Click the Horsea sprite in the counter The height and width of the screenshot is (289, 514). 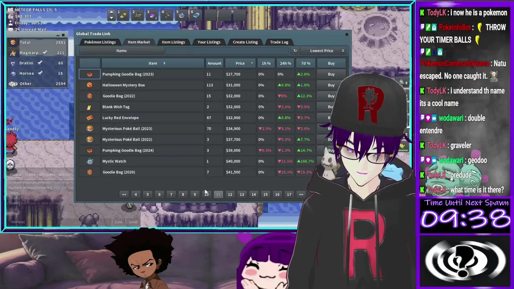tap(13, 73)
